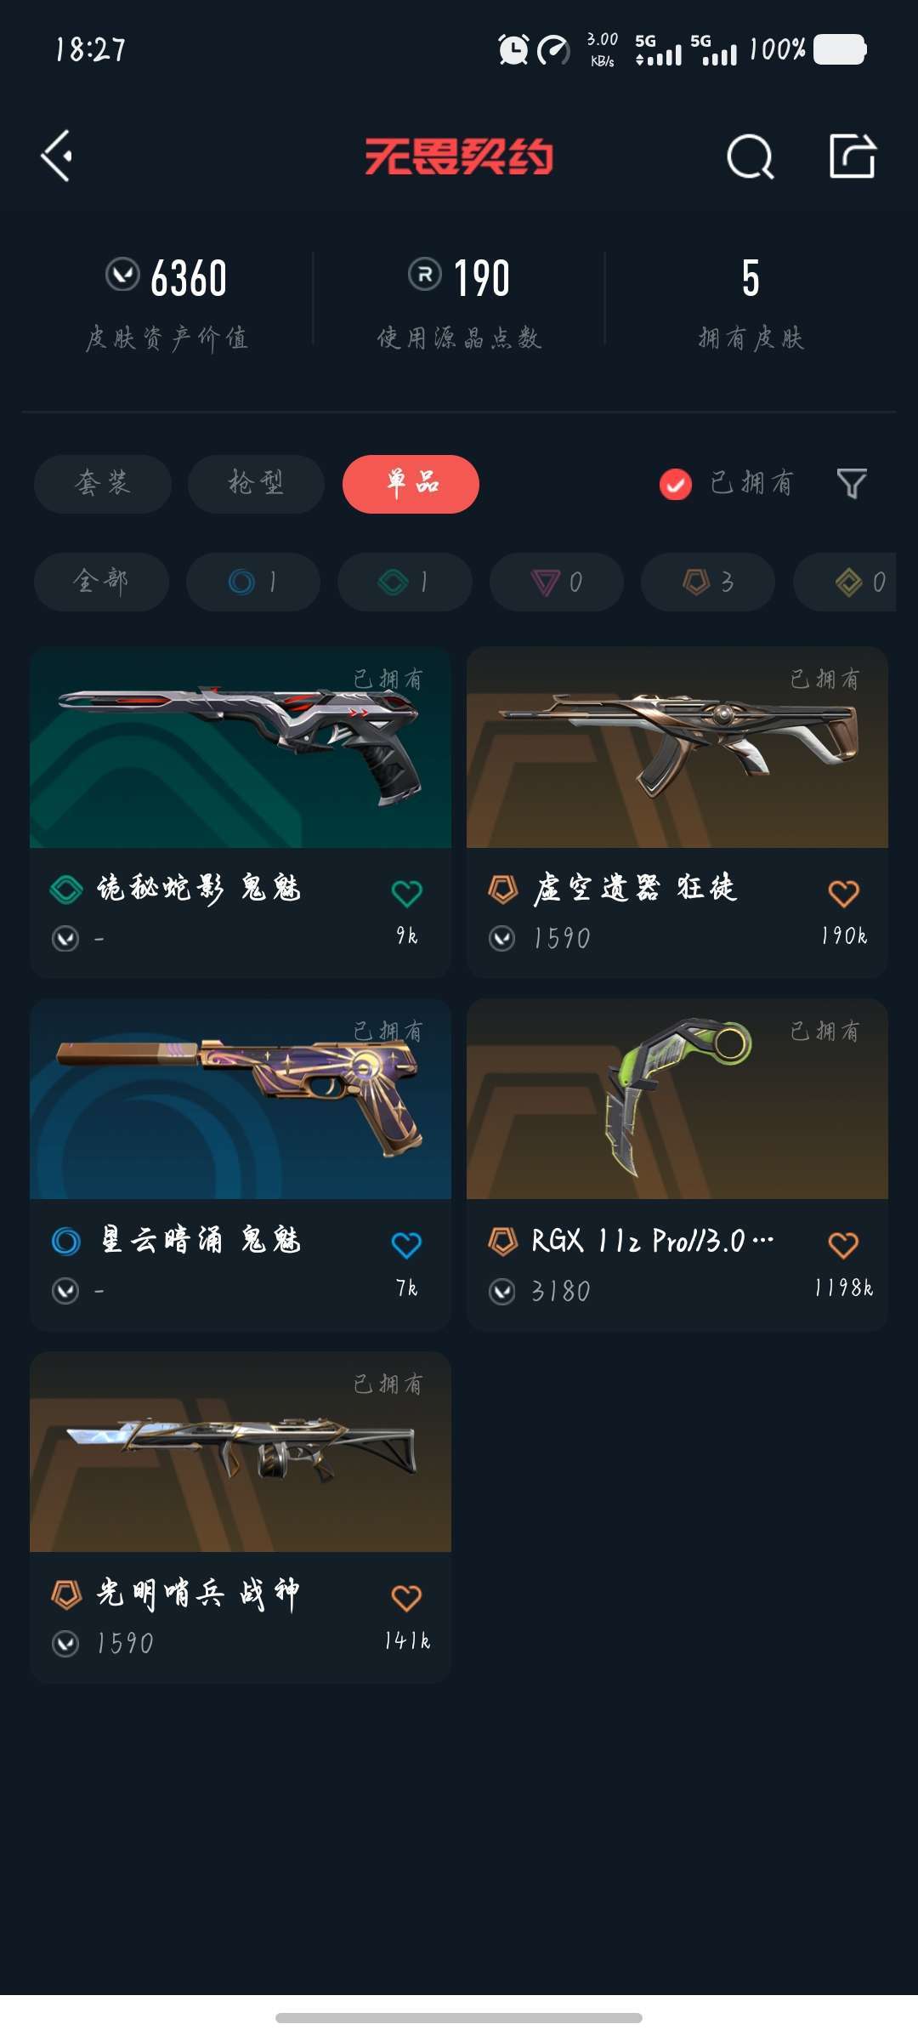918x2041 pixels.
Task: Filter by purple triangle tier showing 0
Action: coord(557,582)
